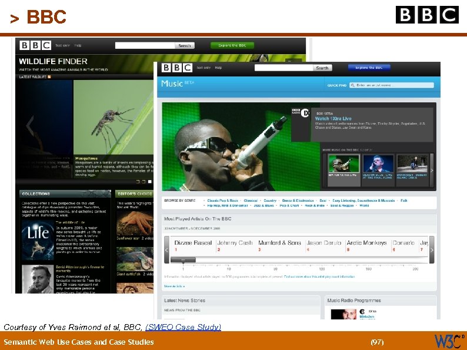This screenshot has height=350, width=467.
Task: Click the green Explore the BBC button
Action: click(x=232, y=45)
